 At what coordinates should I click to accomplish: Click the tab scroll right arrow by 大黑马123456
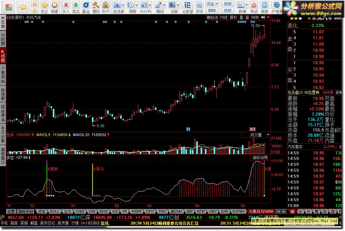coord(284,211)
